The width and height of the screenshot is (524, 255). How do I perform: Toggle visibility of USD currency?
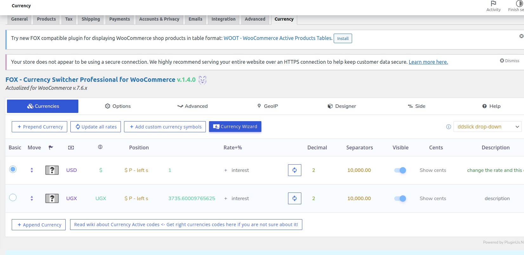[400, 170]
